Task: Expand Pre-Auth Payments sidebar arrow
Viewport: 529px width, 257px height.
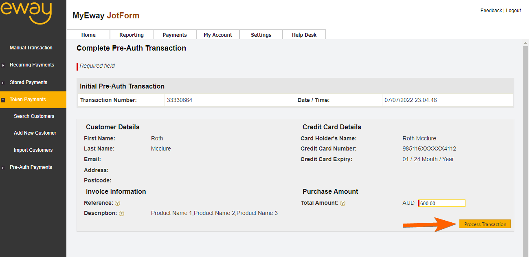Action: 3,168
